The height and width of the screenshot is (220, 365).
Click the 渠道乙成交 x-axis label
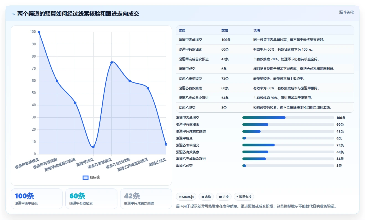[x=158, y=162]
